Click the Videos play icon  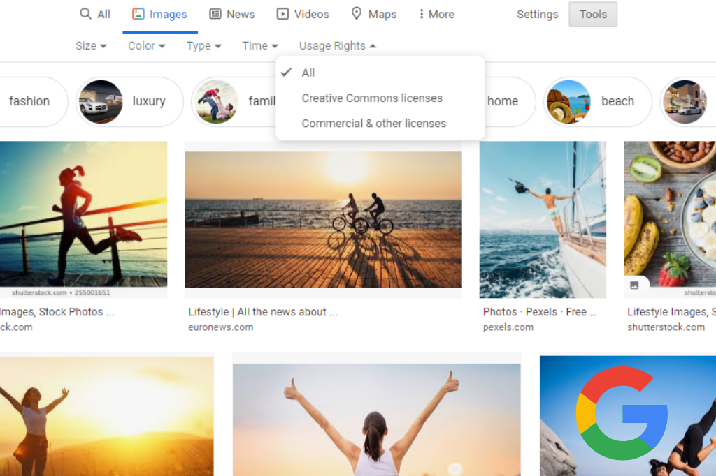[x=282, y=13]
